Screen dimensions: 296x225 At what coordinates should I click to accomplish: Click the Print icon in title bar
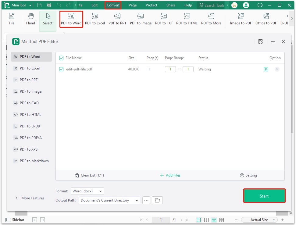point(49,5)
